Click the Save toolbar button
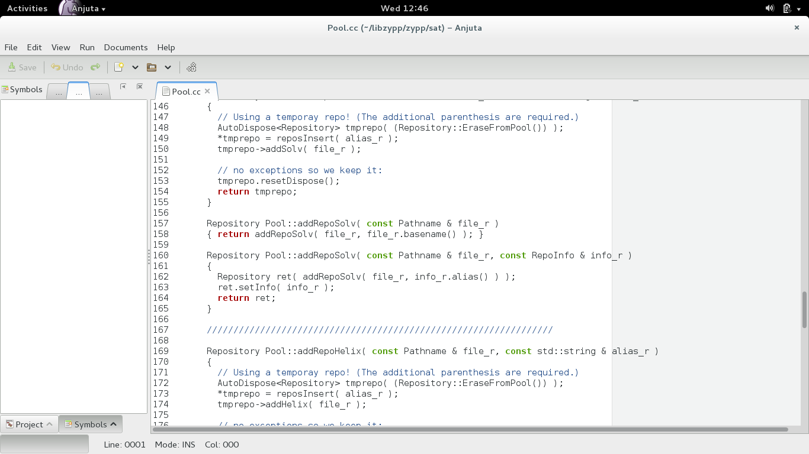 coord(22,67)
